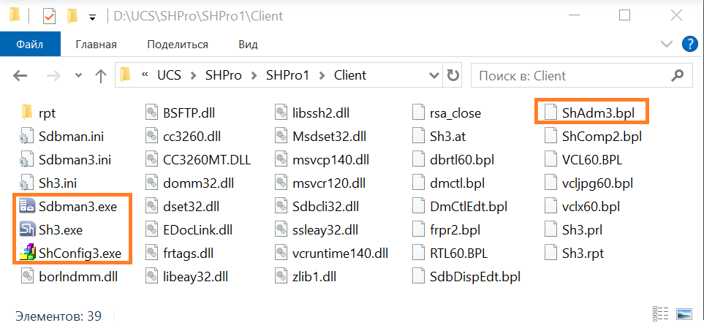Navigate to SHPro1 in the breadcrumb

click(x=288, y=75)
